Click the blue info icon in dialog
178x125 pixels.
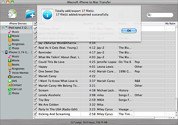click(47, 15)
